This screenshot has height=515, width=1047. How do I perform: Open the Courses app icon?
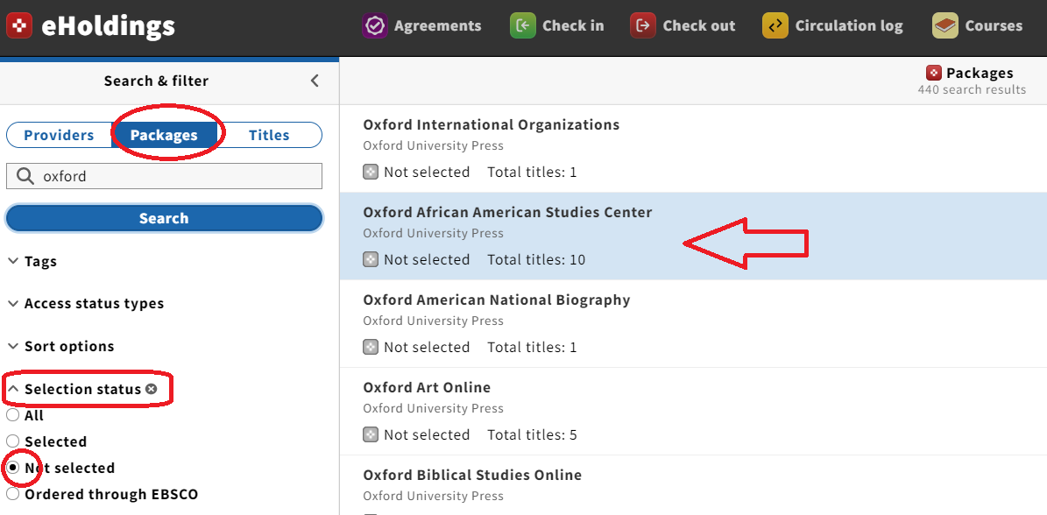(x=945, y=26)
